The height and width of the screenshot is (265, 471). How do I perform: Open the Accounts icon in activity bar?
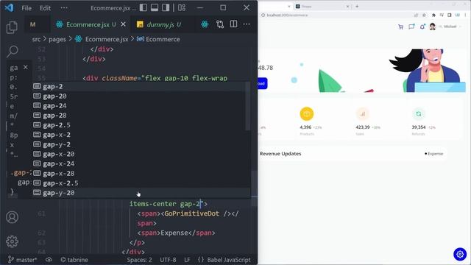coord(12,217)
